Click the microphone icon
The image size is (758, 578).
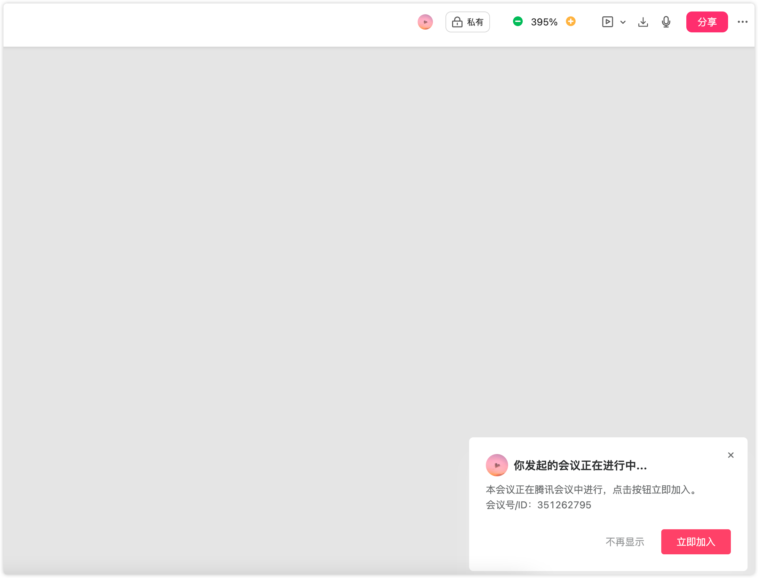[666, 22]
